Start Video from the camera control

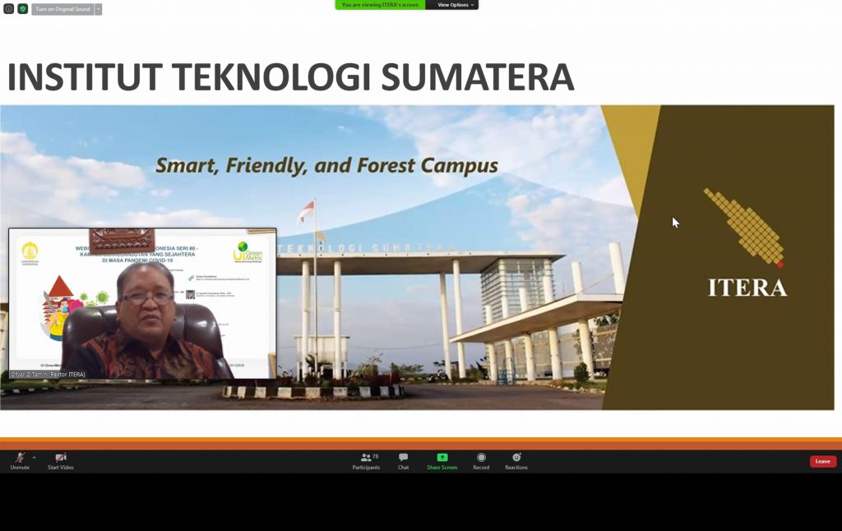[61, 461]
